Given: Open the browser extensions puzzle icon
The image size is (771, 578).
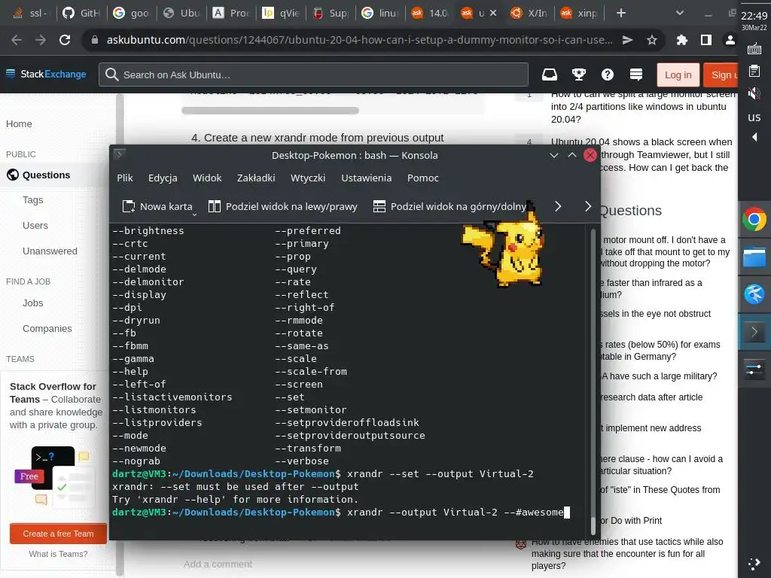Looking at the screenshot, I should click(682, 40).
